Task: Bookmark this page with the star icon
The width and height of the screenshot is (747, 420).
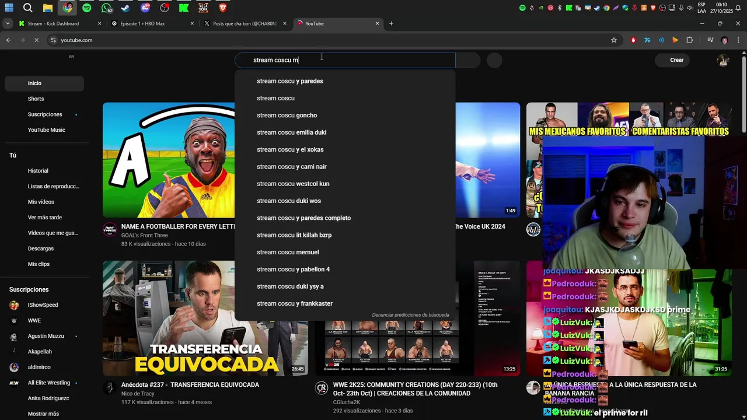Action: tap(614, 40)
